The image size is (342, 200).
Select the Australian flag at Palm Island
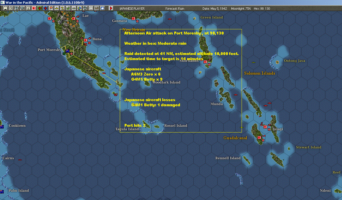click(x=2, y=192)
